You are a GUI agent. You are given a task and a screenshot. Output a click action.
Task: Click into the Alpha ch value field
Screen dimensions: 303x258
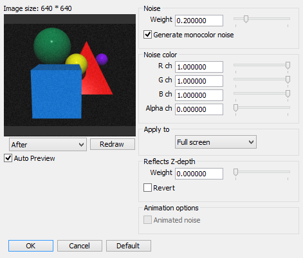199,109
